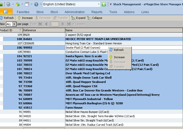Screen dimensions: 183x129
Task: Click the Refresh toolbar icon
Action: coord(2,18)
